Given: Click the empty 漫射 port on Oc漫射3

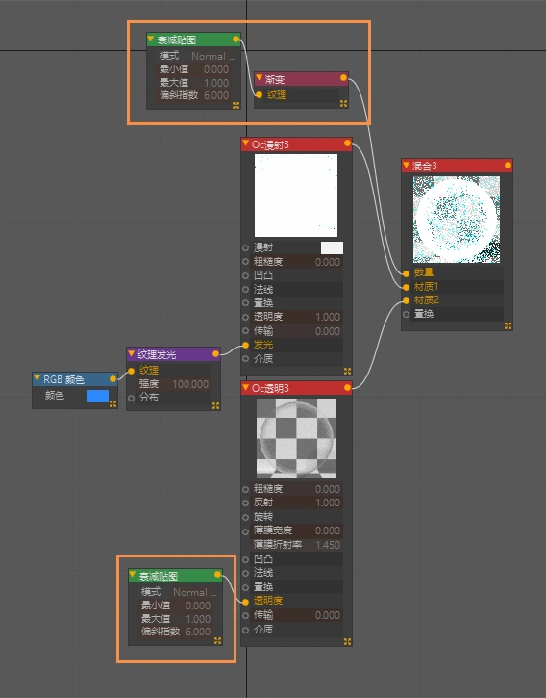Looking at the screenshot, I should coord(245,247).
